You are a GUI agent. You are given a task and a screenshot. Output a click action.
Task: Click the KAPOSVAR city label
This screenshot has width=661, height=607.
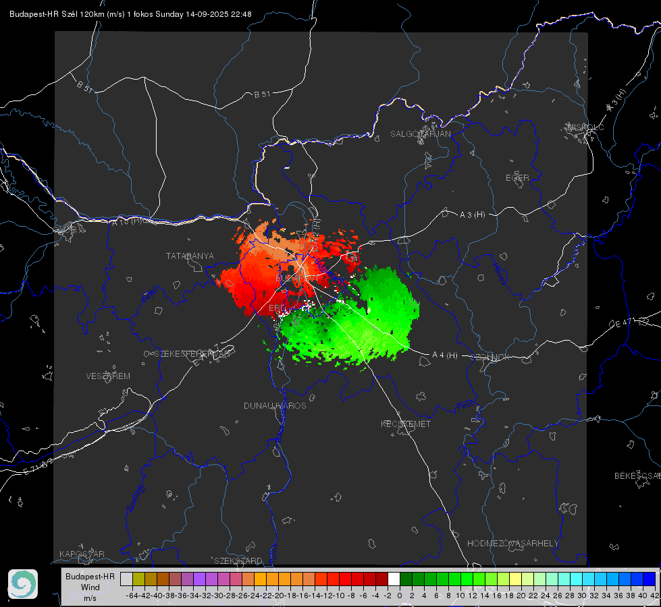click(x=82, y=554)
